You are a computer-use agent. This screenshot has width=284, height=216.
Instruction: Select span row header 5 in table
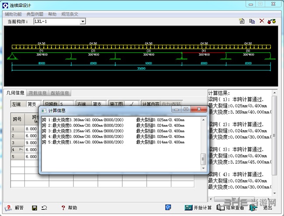(17, 157)
